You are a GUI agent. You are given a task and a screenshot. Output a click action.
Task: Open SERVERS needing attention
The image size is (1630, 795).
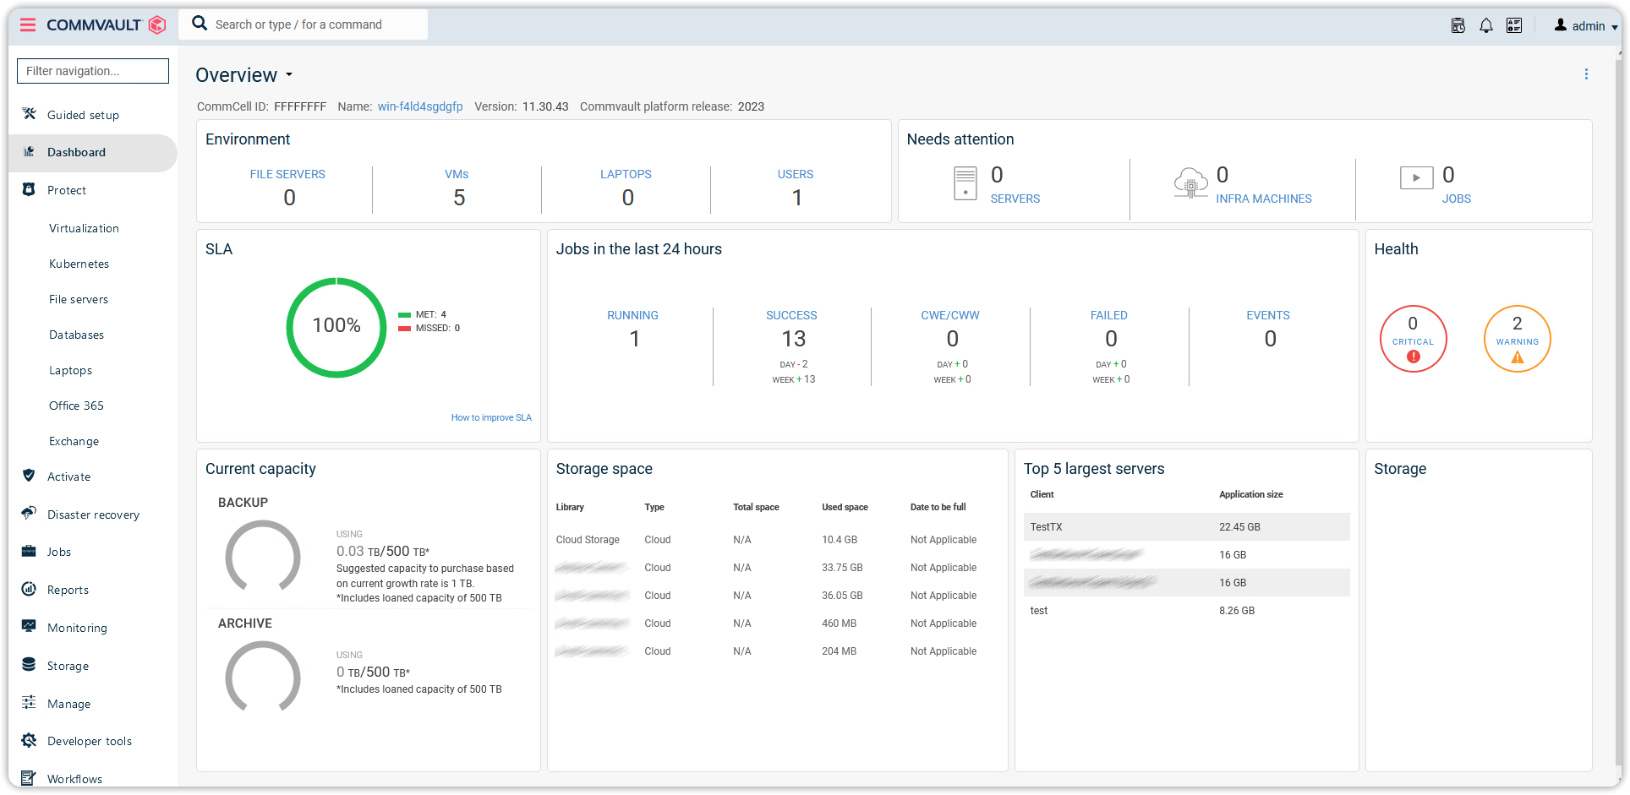(1015, 199)
